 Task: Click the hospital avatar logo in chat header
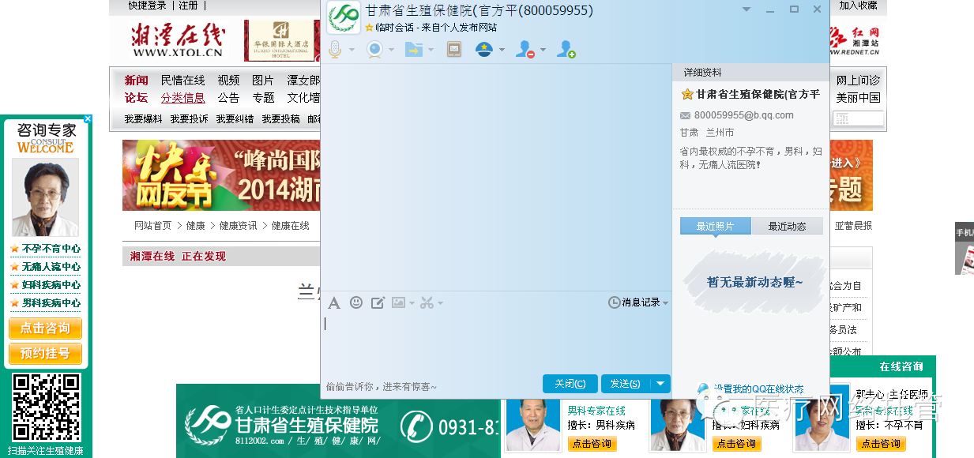pyautogui.click(x=344, y=17)
